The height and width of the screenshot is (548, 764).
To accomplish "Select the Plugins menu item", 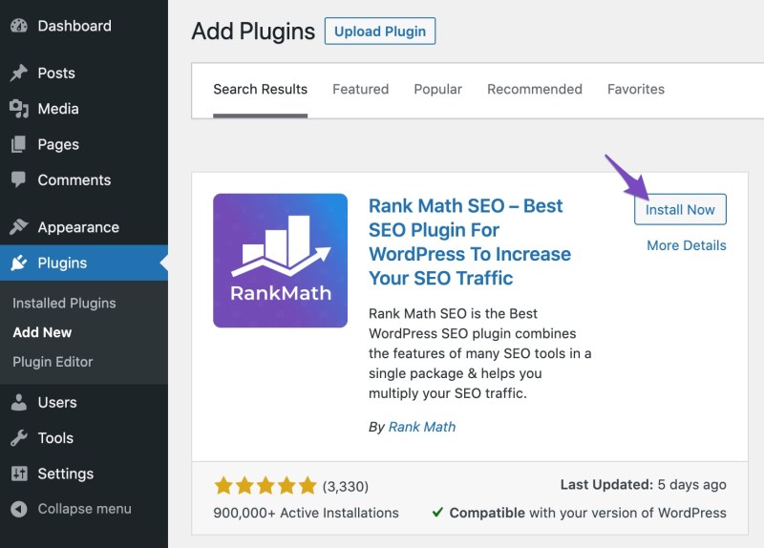I will pyautogui.click(x=84, y=263).
